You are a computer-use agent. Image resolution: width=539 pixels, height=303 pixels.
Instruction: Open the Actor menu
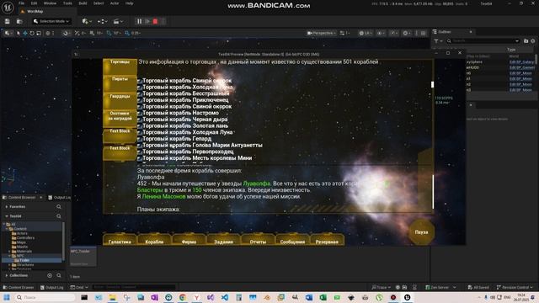point(115,3)
